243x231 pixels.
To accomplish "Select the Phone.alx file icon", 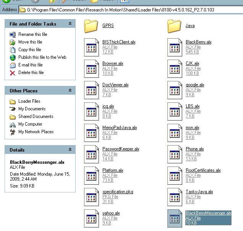I will point(175,154).
